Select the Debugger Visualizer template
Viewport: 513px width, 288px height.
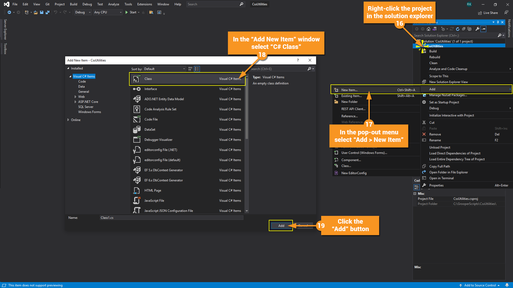187,140
